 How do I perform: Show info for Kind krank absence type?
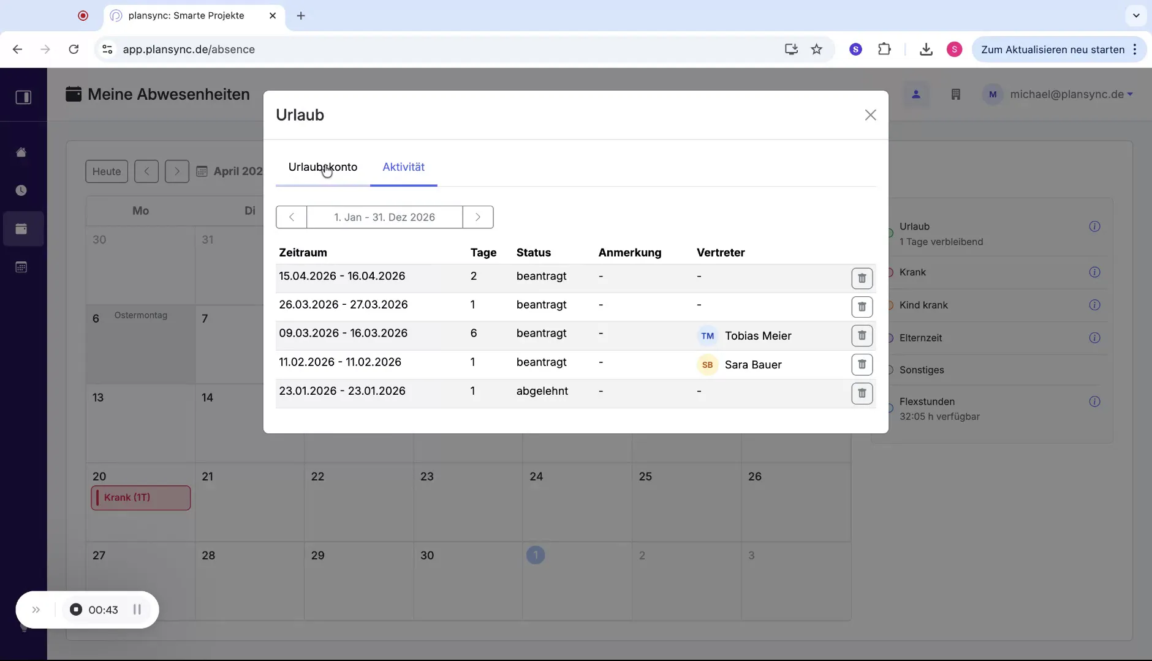[x=1094, y=305]
